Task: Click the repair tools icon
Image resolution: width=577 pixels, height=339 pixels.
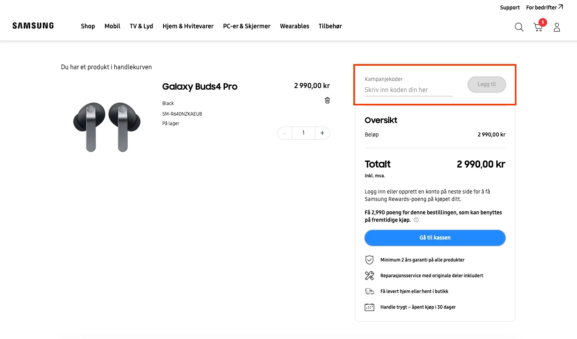Action: [369, 276]
